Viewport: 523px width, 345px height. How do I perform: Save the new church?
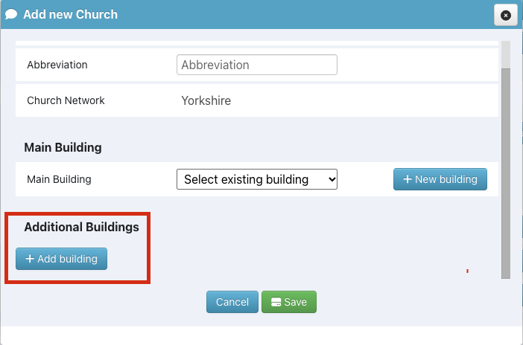(289, 302)
